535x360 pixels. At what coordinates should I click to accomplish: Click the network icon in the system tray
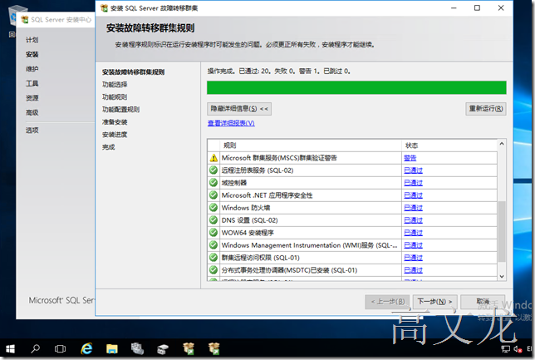pyautogui.click(x=505, y=348)
